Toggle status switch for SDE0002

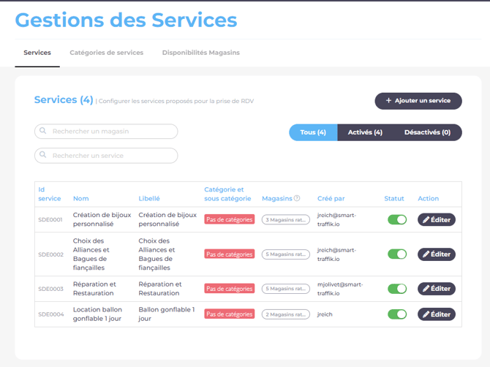[x=397, y=254]
